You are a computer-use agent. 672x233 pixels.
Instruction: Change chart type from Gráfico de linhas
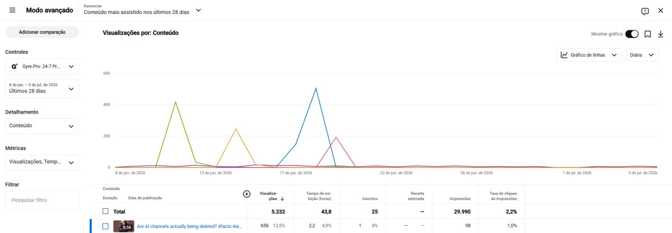click(x=589, y=55)
